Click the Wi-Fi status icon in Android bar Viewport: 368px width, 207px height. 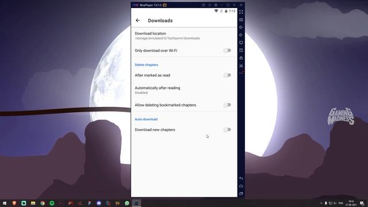coord(216,11)
